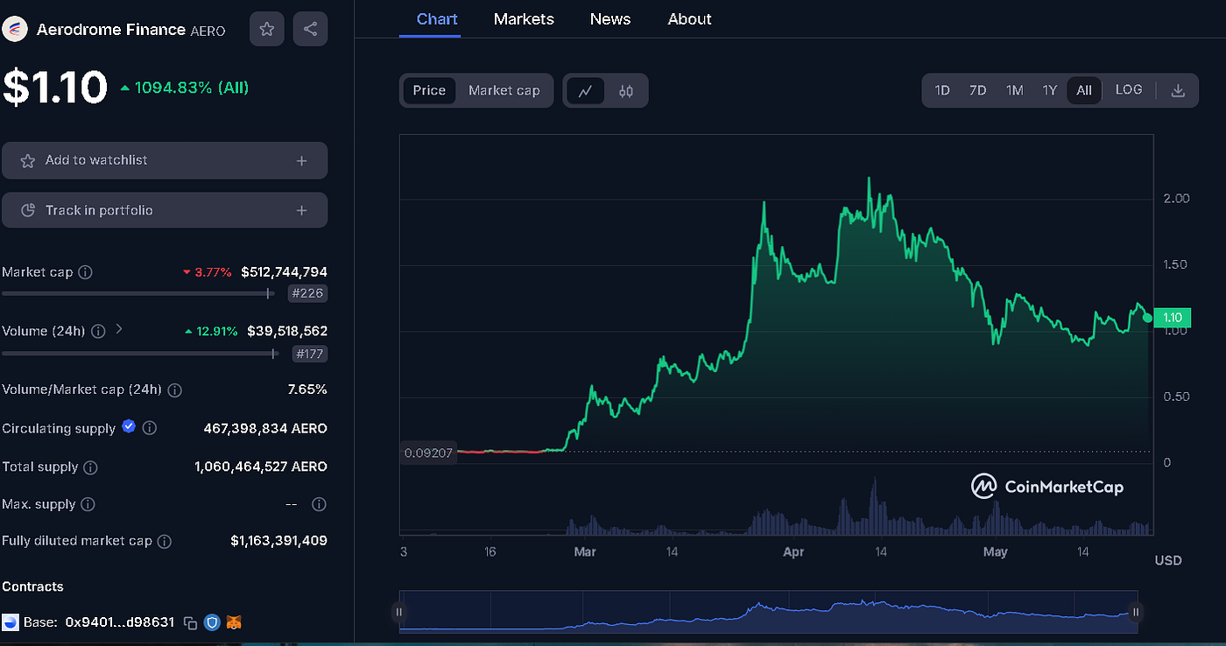Image resolution: width=1226 pixels, height=646 pixels.
Task: Click the 1,060,464,527 AERO total supply
Action: tap(261, 467)
